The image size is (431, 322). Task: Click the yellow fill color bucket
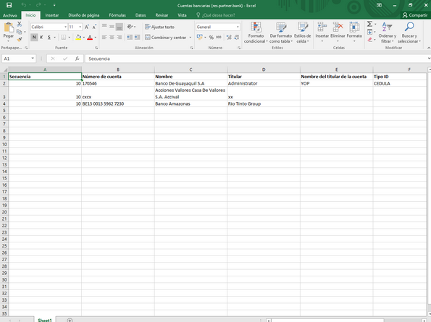coord(78,38)
